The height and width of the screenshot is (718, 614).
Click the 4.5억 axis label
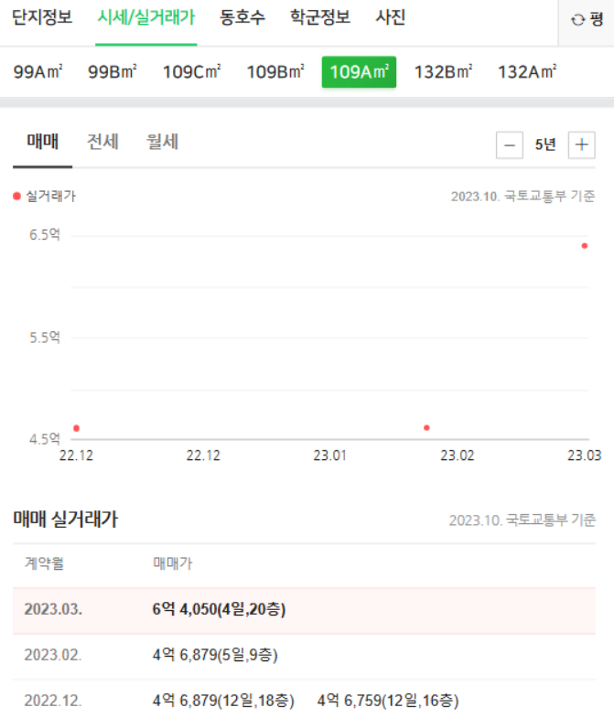tap(45, 439)
